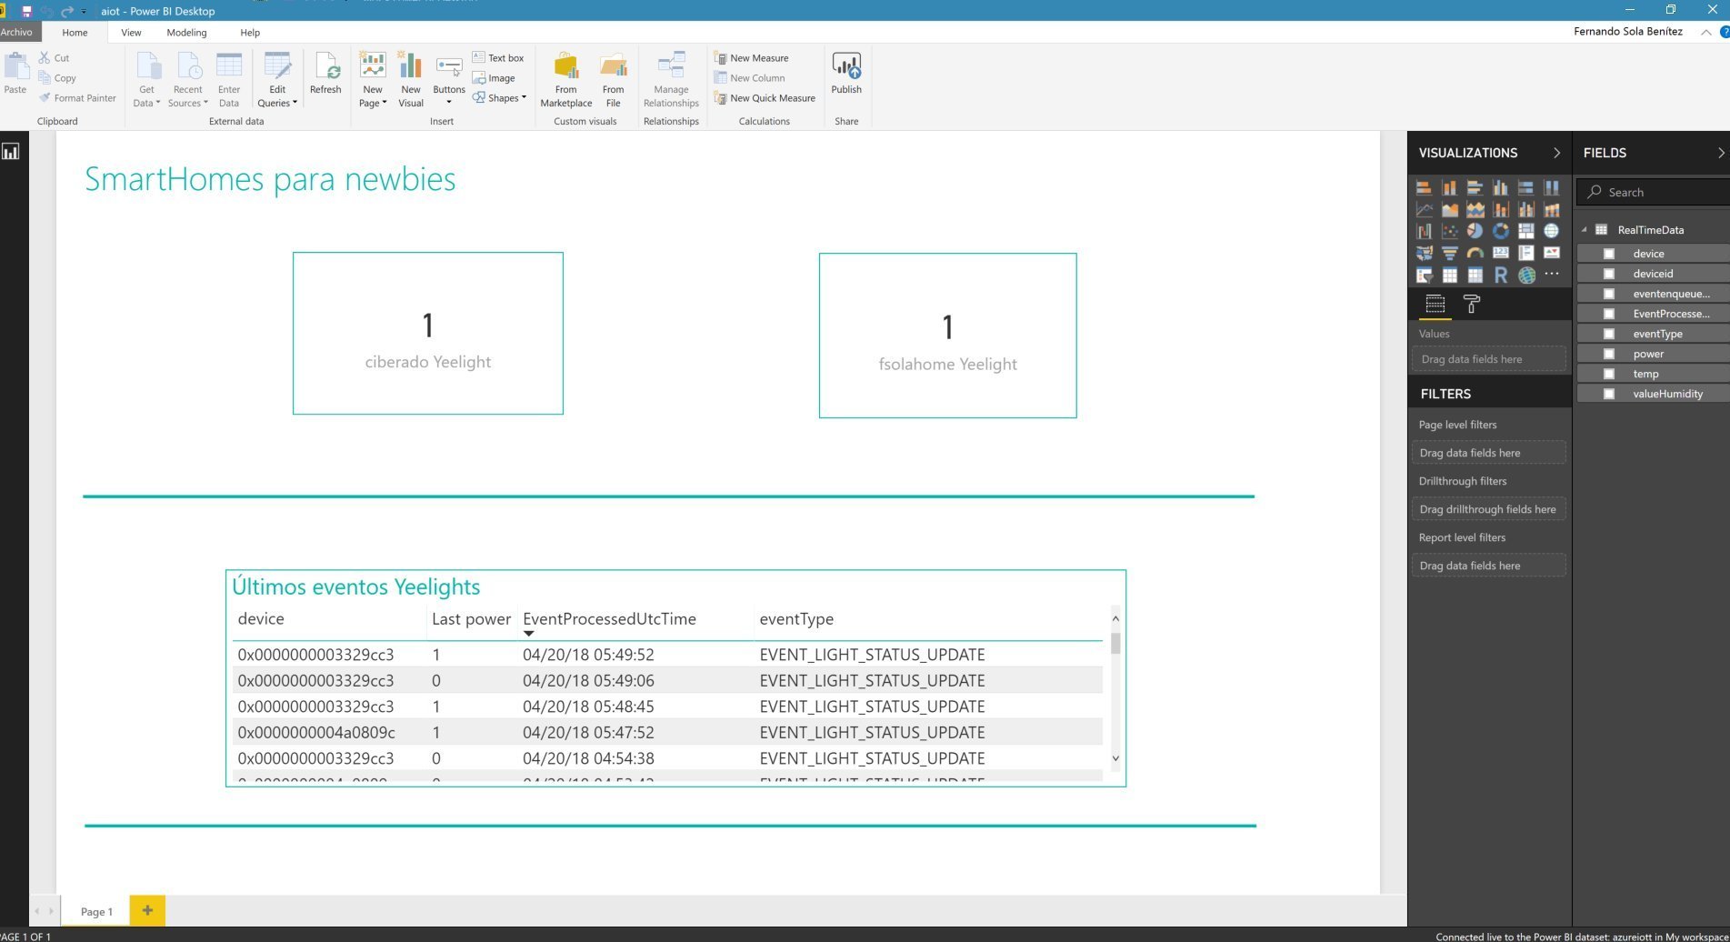Switch to the View ribbon tab
Viewport: 1730px width, 942px height.
click(x=131, y=33)
